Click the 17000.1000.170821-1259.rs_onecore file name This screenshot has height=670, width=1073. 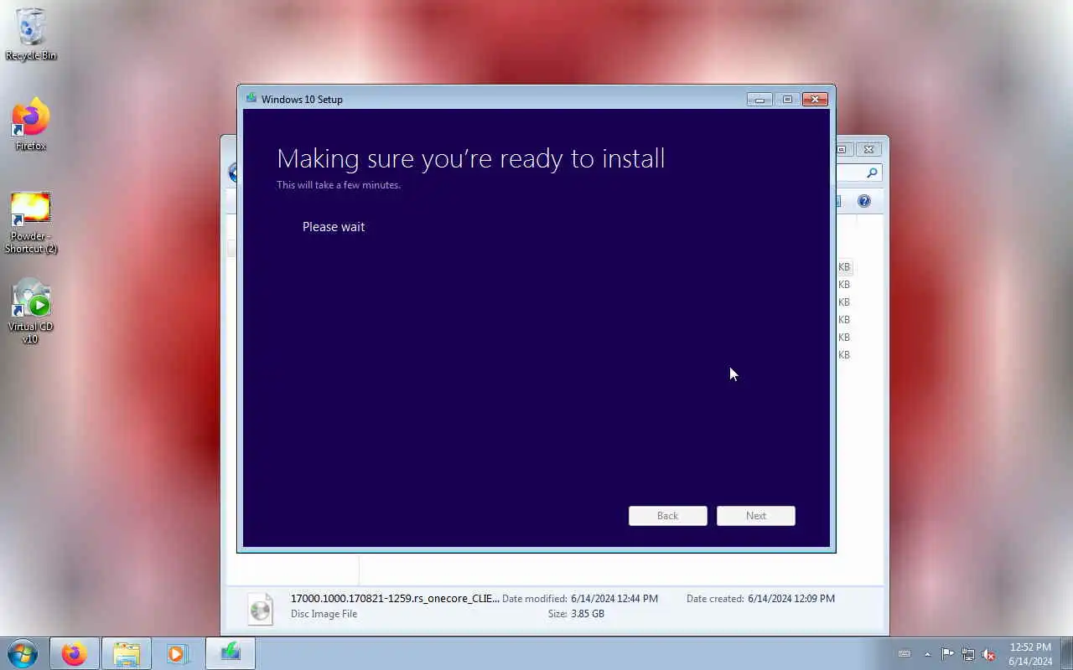[395, 598]
